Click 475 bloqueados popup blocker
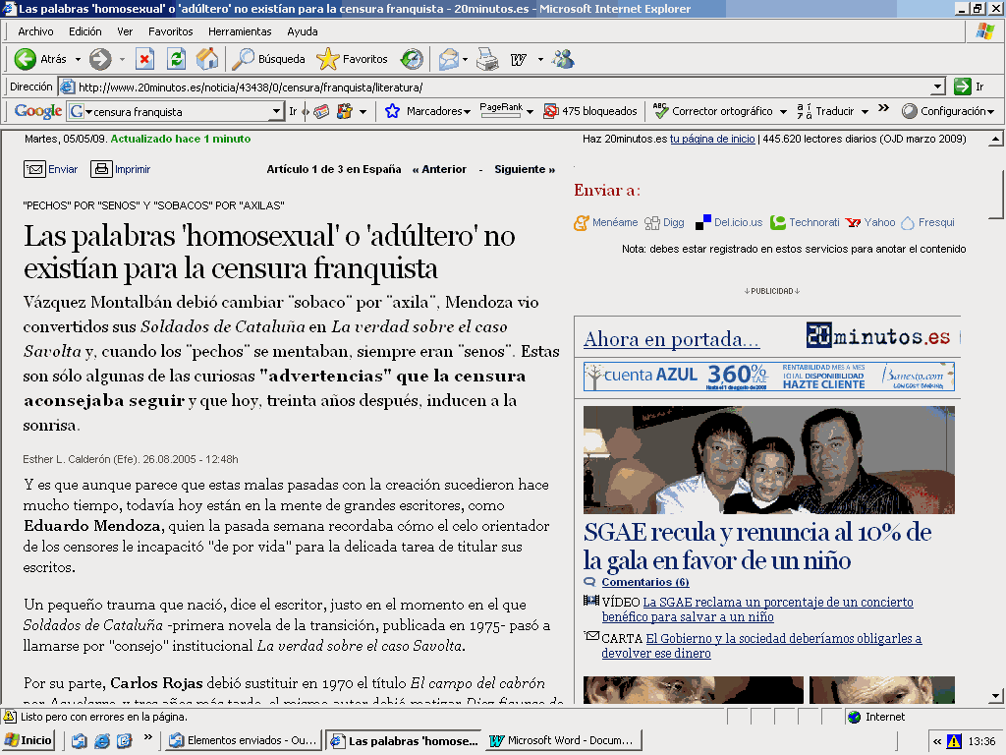The image size is (1006, 755). point(589,111)
